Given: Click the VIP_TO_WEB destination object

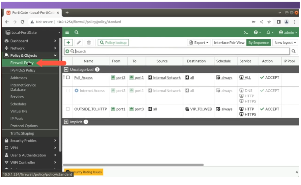Looking at the screenshot, I should (x=199, y=109).
